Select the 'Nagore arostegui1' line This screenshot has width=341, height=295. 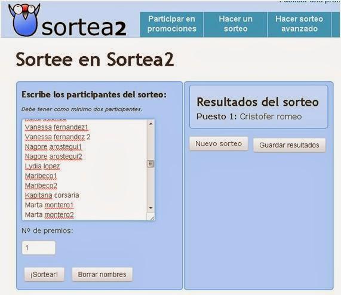tap(54, 147)
